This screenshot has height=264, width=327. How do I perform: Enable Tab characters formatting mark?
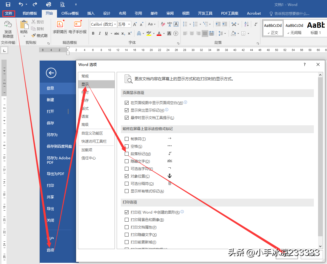click(127, 139)
